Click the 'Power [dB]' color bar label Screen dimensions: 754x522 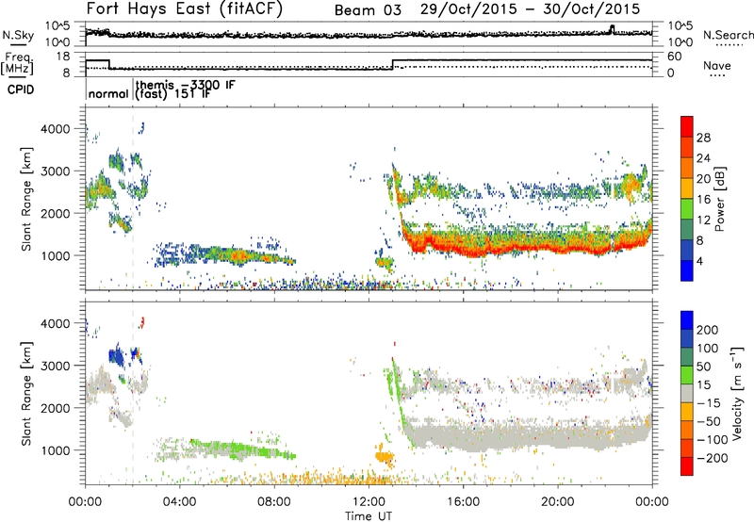pyautogui.click(x=720, y=199)
